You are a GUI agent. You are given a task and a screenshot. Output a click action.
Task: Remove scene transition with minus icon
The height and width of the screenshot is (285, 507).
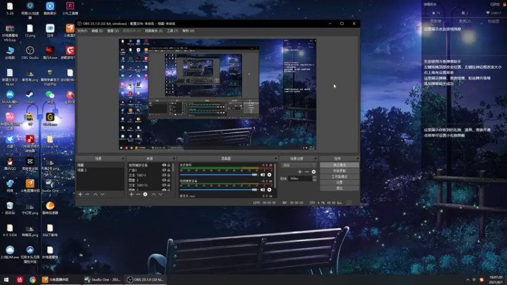pyautogui.click(x=307, y=172)
